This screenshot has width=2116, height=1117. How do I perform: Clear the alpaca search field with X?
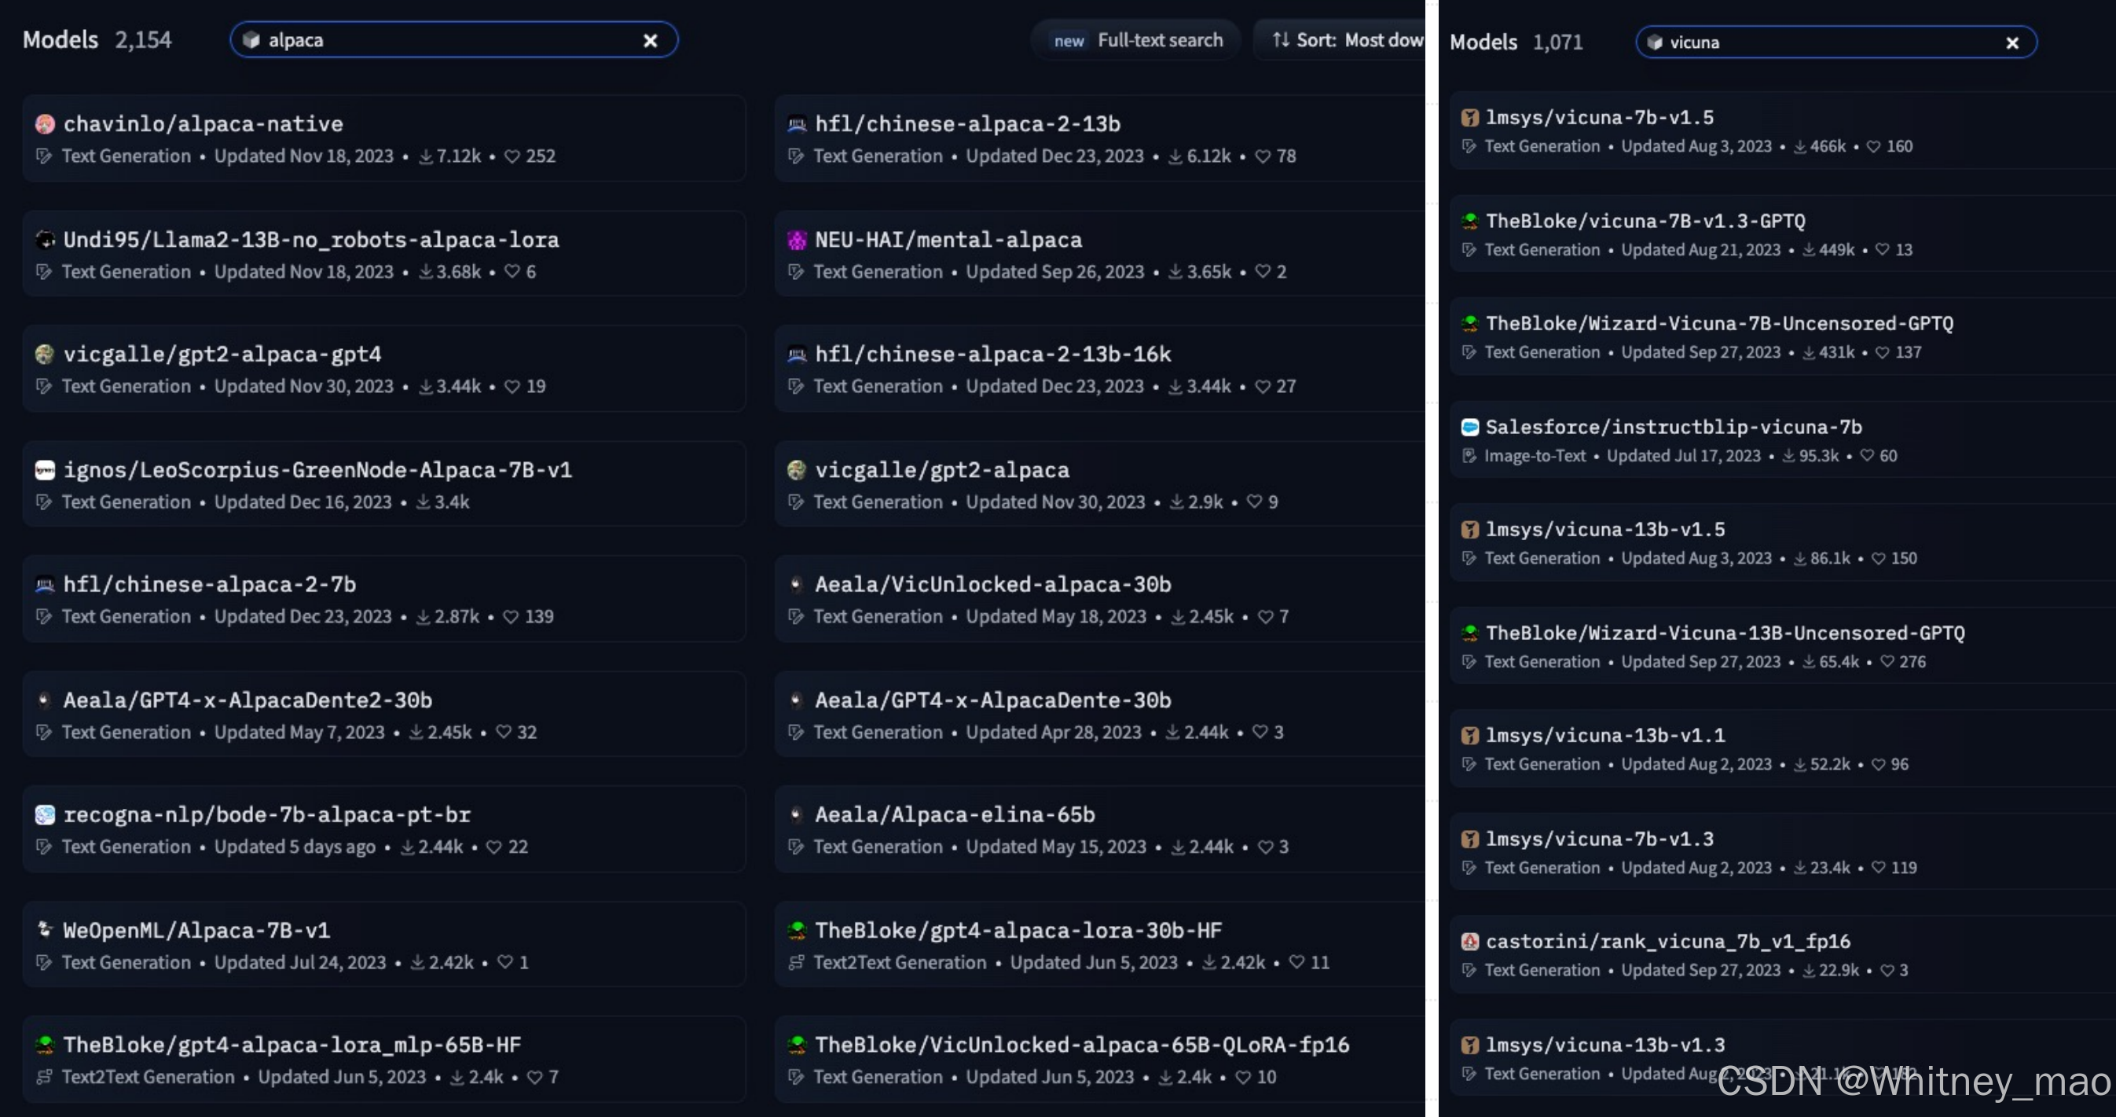pyautogui.click(x=650, y=40)
